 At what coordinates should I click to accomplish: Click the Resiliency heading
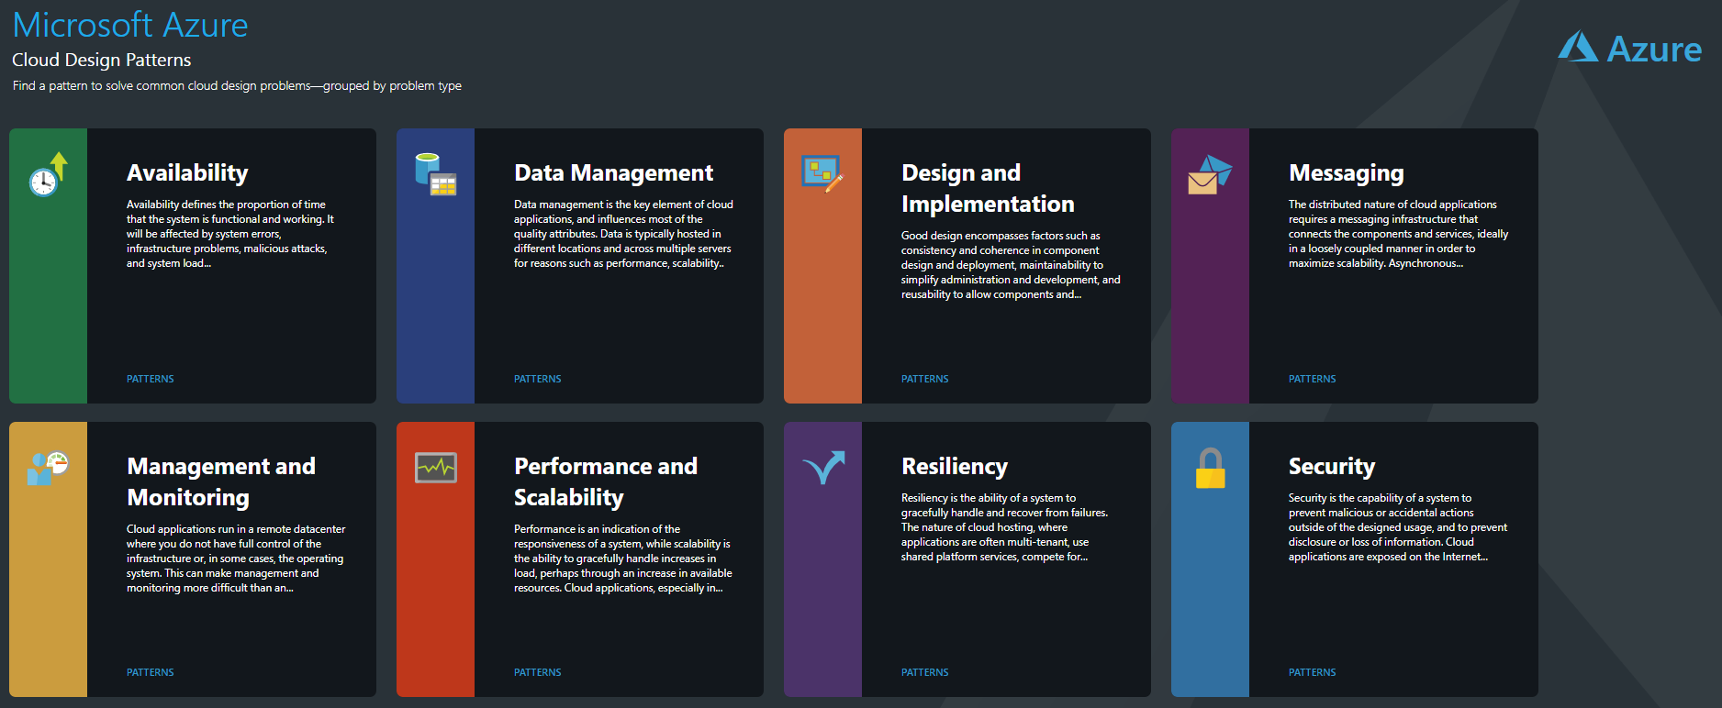tap(955, 467)
